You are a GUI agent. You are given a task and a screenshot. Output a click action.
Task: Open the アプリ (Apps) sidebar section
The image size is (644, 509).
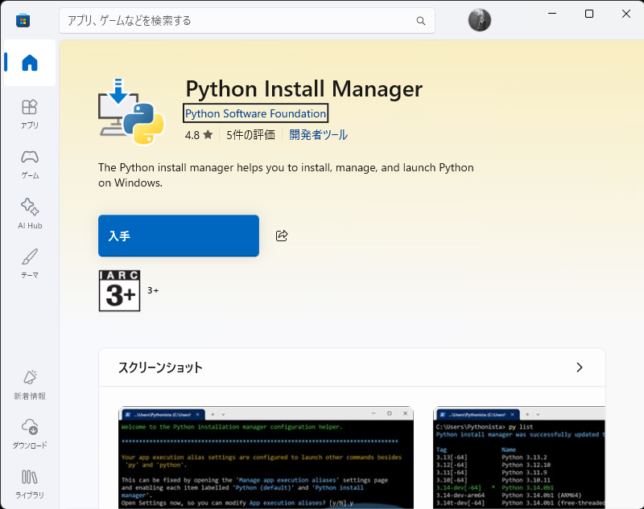point(30,114)
